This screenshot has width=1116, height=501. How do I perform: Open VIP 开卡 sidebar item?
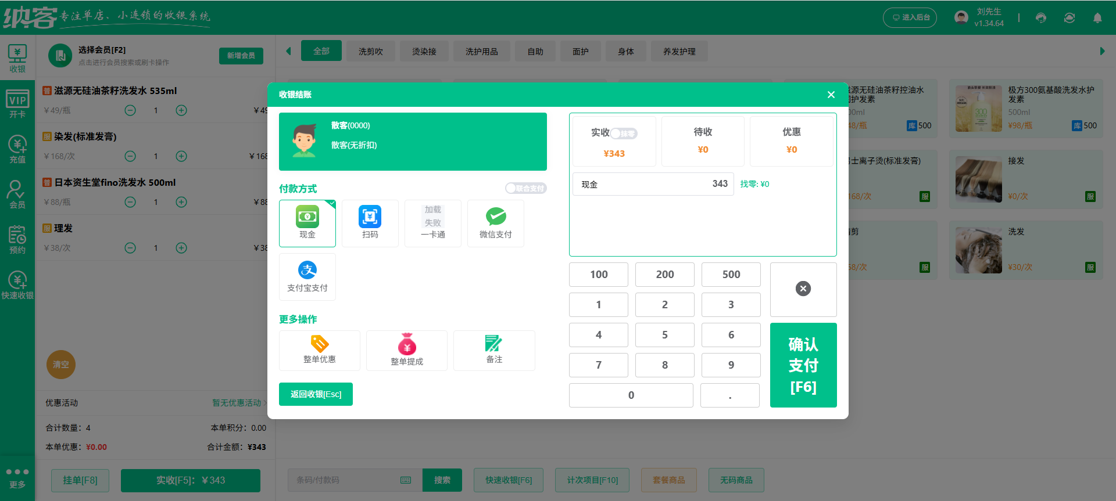pyautogui.click(x=17, y=104)
